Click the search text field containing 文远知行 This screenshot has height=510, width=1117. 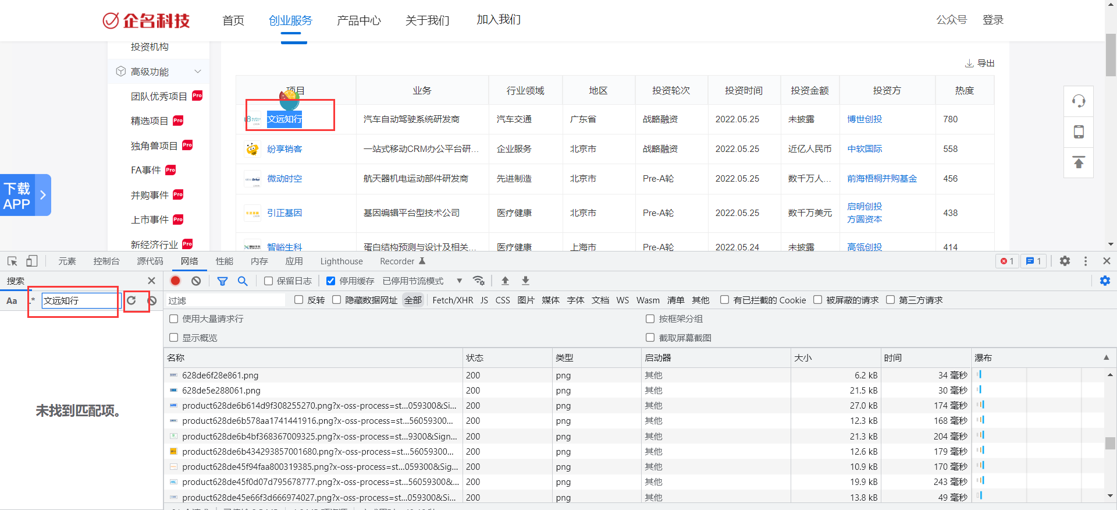81,300
